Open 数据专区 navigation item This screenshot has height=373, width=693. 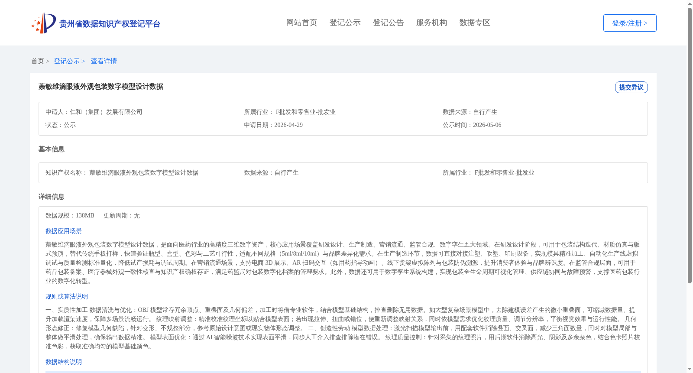pos(475,23)
